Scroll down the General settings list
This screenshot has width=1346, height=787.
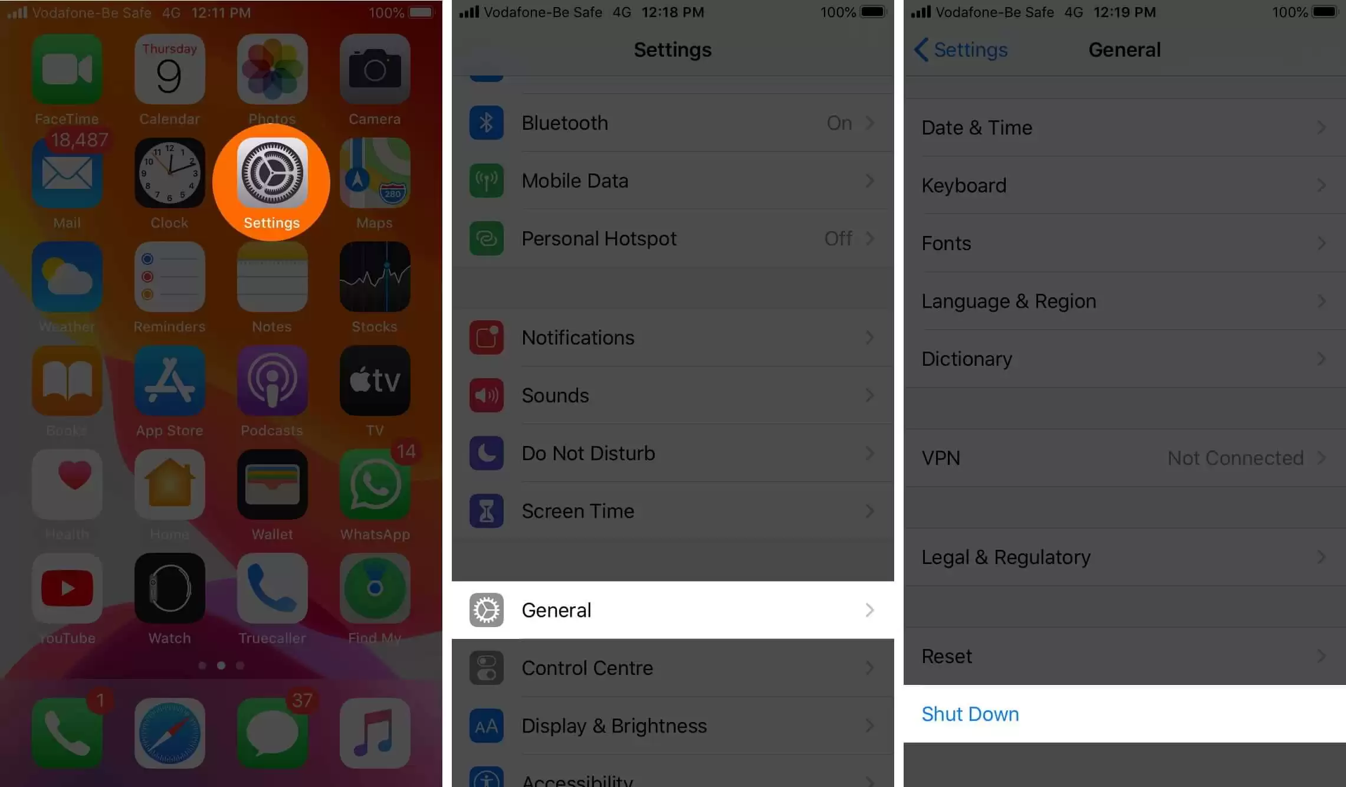coord(1124,375)
